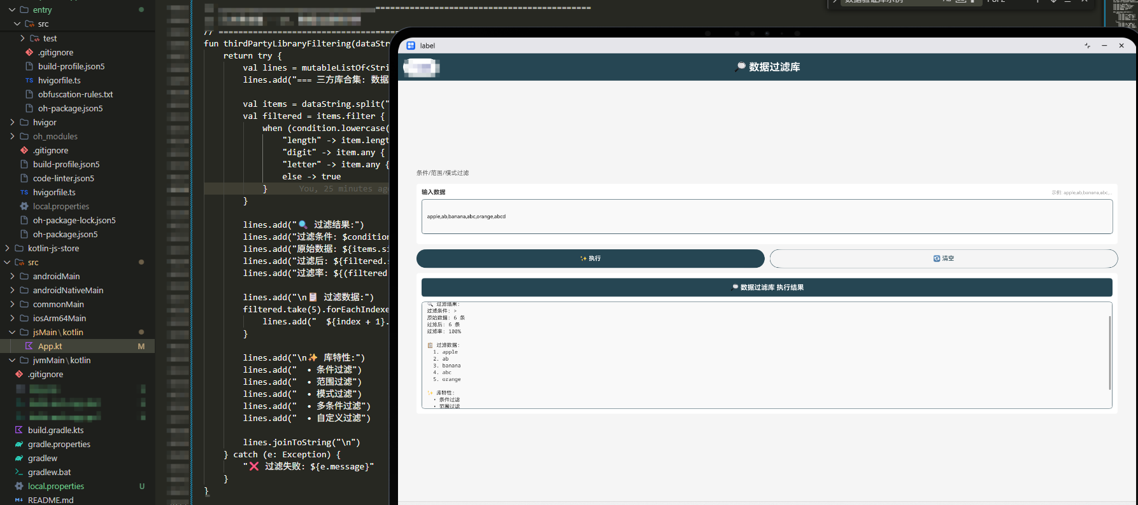
Task: Expand the androidMain folder
Action: click(x=12, y=276)
